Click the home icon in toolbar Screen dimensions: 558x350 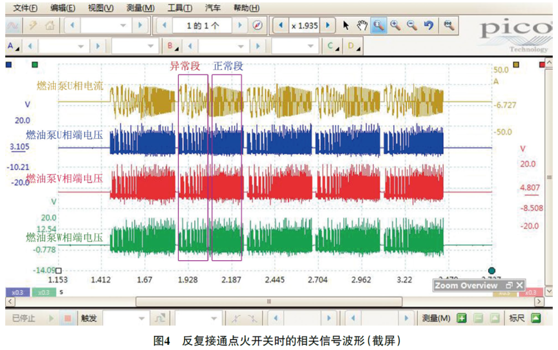pos(50,26)
